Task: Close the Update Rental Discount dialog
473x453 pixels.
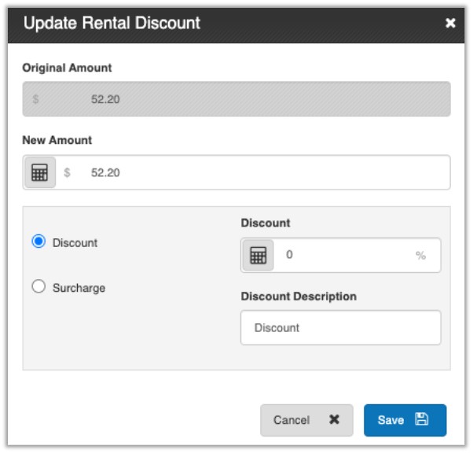Action: tap(450, 24)
